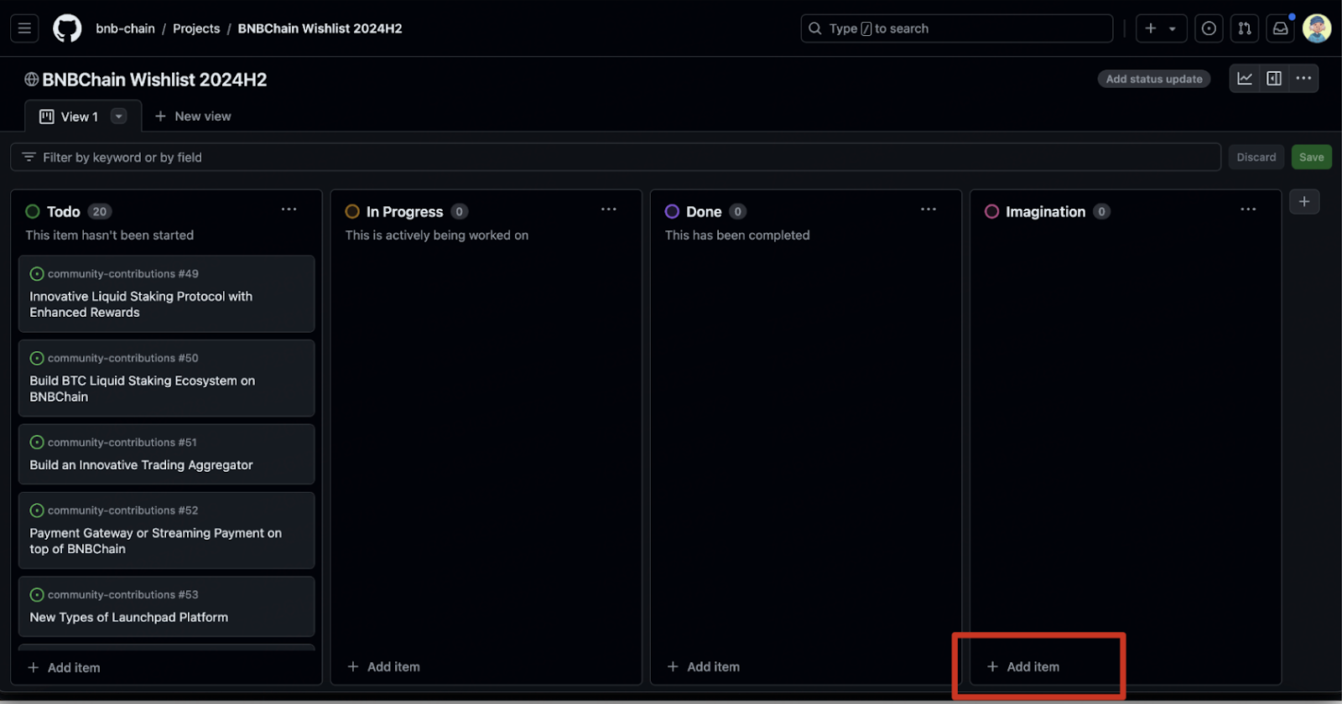
Task: Click the In Progress column title
Action: coord(404,212)
